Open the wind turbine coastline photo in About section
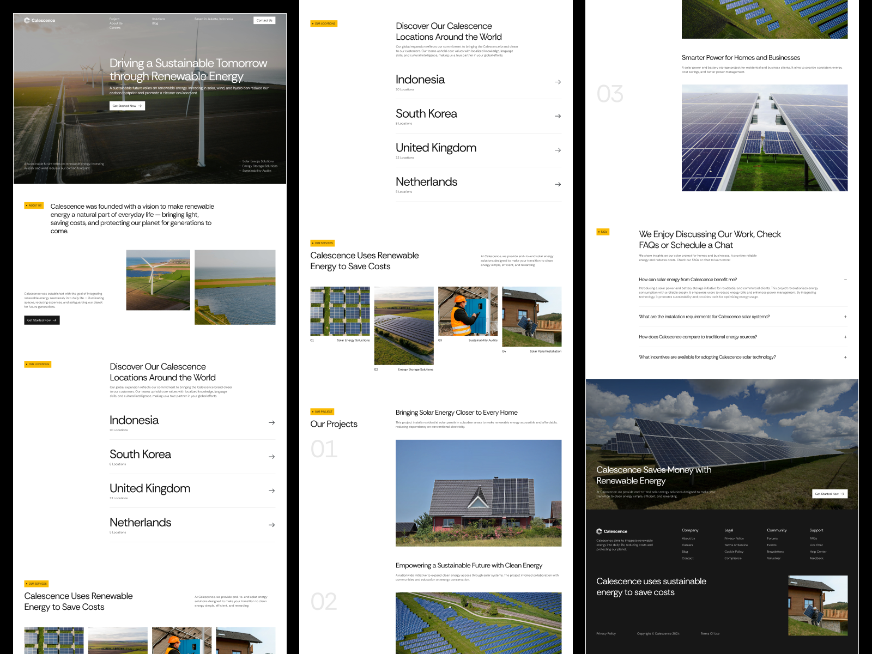 [158, 280]
